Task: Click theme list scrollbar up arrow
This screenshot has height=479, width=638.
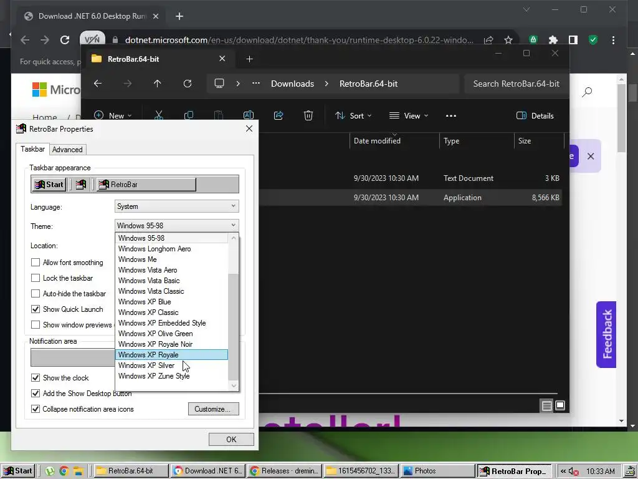Action: pos(234,238)
